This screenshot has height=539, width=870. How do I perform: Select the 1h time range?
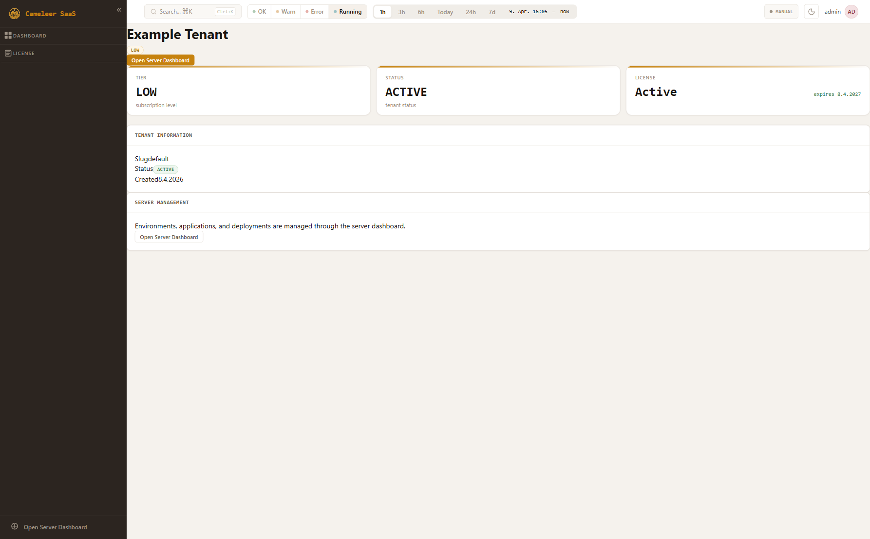tap(383, 12)
